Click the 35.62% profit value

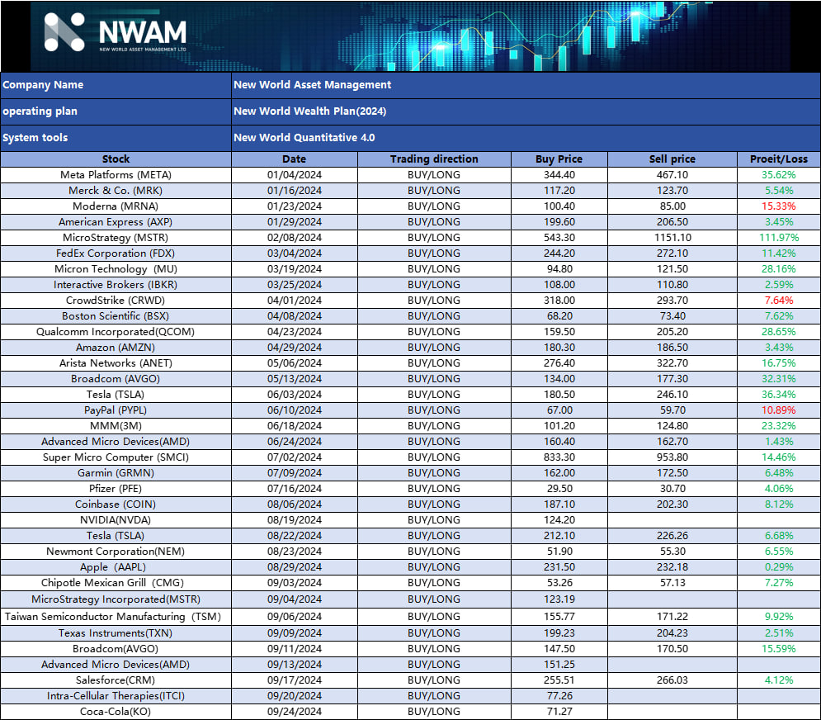779,175
